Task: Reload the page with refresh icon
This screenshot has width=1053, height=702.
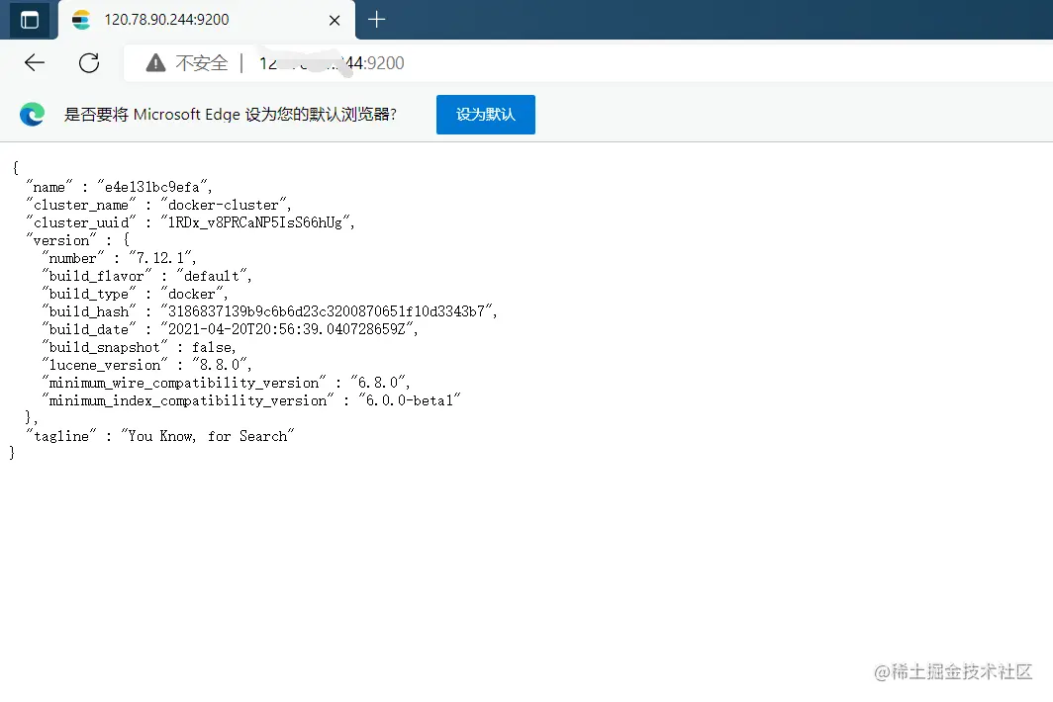Action: point(89,63)
